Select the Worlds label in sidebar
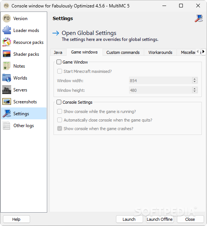The image size is (207, 226). [x=20, y=78]
